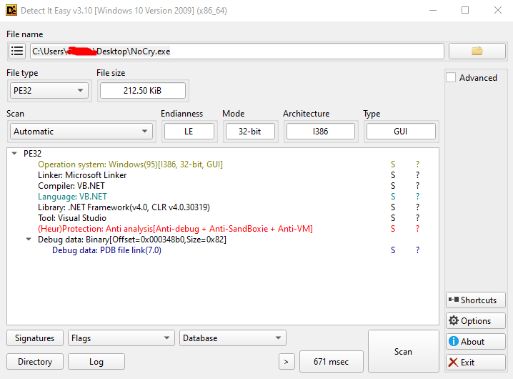Open the File type PE32 dropdown

[49, 90]
